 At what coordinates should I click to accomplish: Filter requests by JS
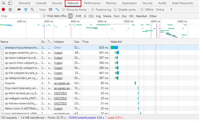tap(85, 16)
